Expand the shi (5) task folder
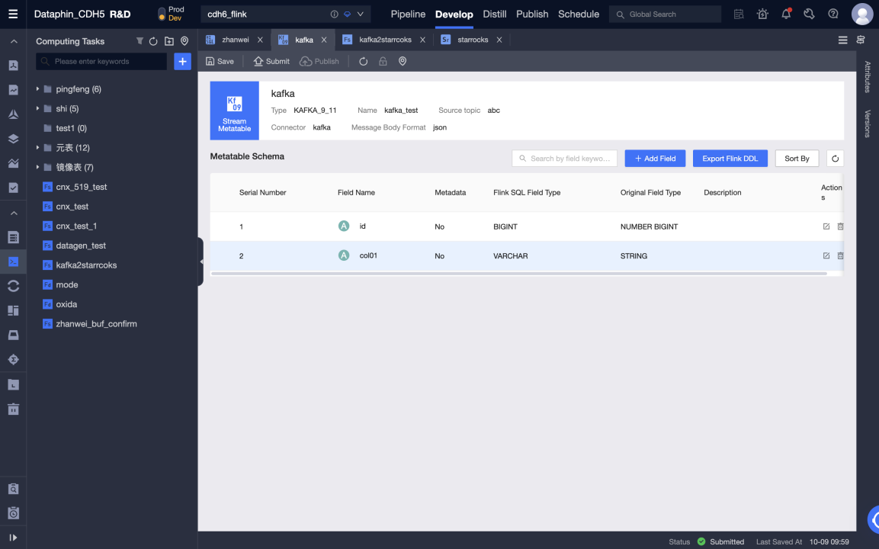The width and height of the screenshot is (879, 549). click(x=36, y=108)
